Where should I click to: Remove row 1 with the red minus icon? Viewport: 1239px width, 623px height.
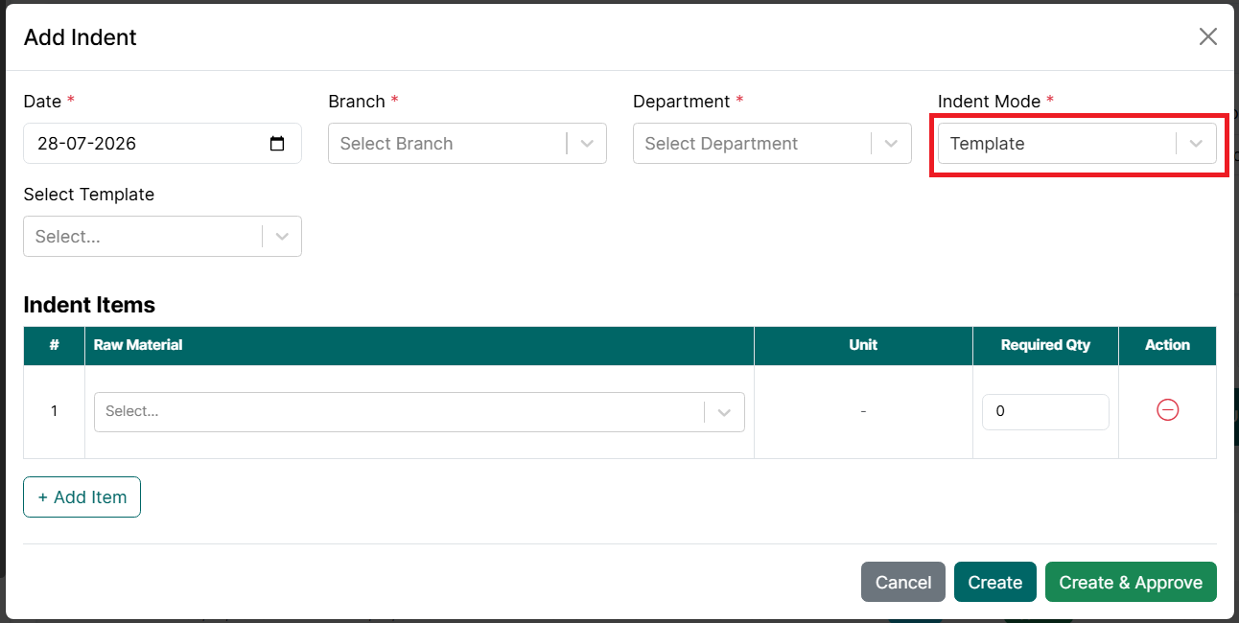click(1167, 410)
